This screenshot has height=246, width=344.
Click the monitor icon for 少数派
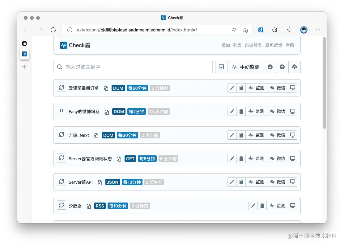(293, 206)
